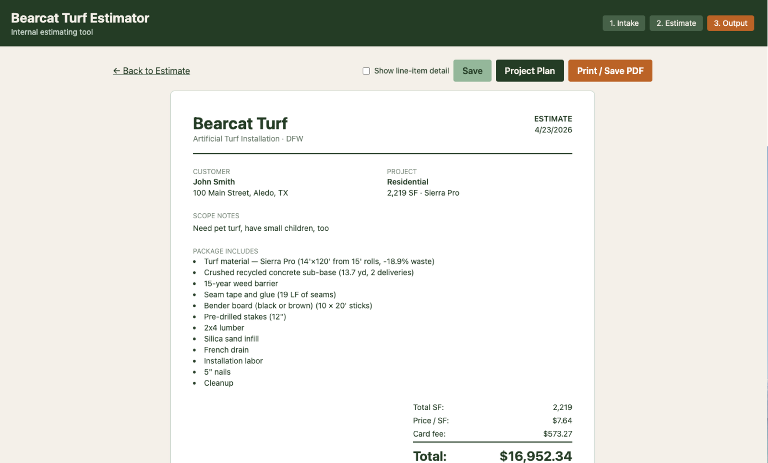Click the Total of $16,952.34
This screenshot has width=768, height=463.
coord(535,455)
